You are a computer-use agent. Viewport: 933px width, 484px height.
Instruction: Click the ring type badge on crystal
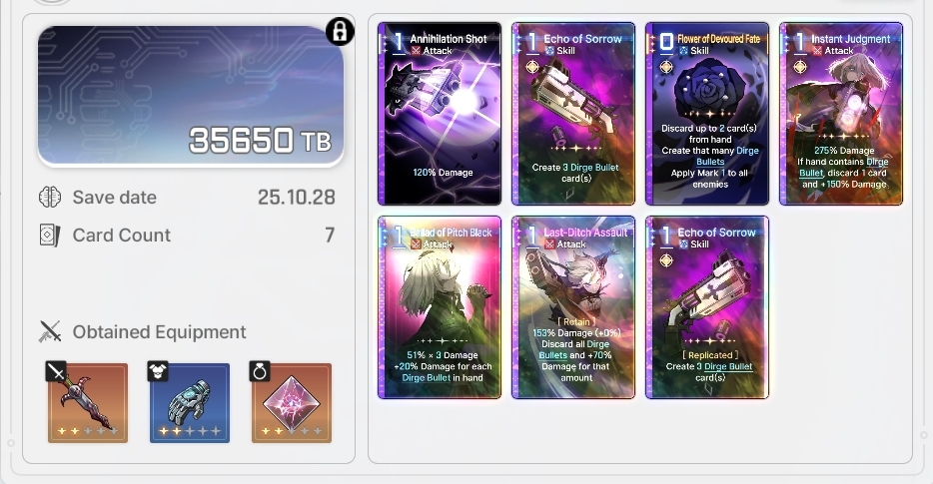coord(260,372)
